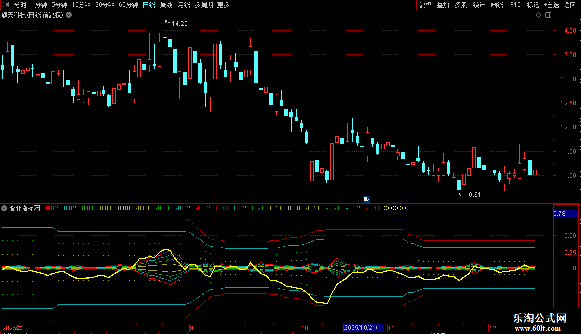
Task: Open the 复权 adjustment option
Action: [425, 5]
